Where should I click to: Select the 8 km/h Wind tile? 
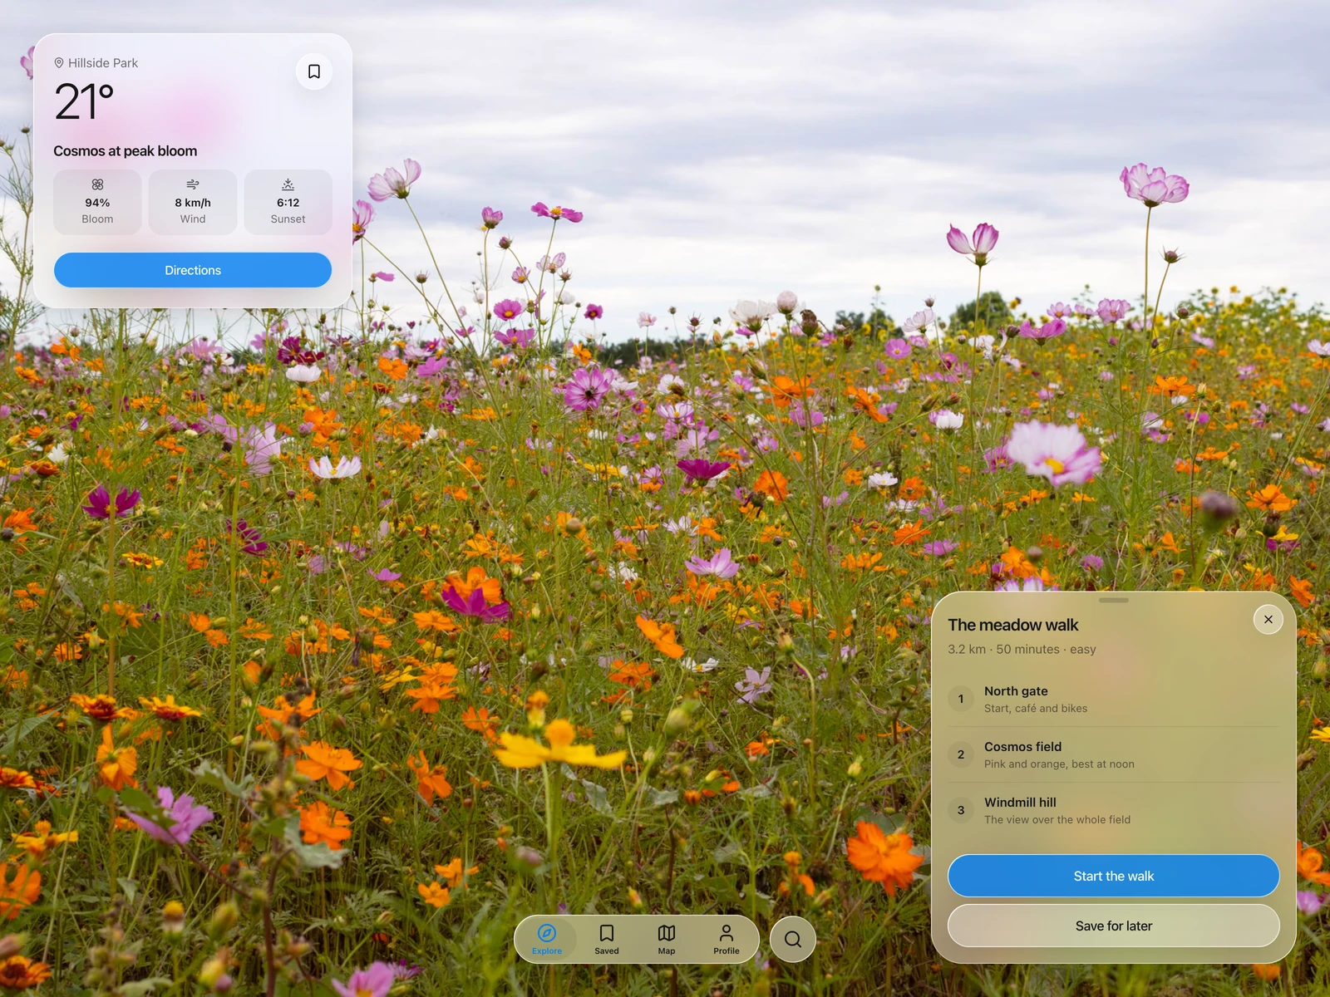193,202
